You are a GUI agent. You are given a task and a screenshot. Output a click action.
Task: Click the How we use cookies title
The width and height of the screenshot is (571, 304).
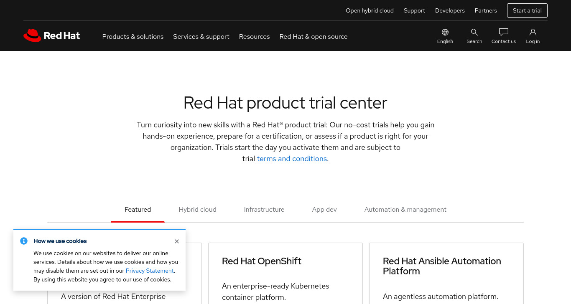point(60,241)
